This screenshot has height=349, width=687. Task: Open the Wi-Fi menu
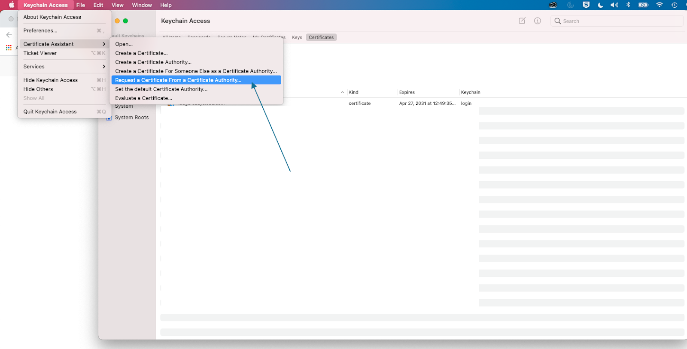click(660, 5)
